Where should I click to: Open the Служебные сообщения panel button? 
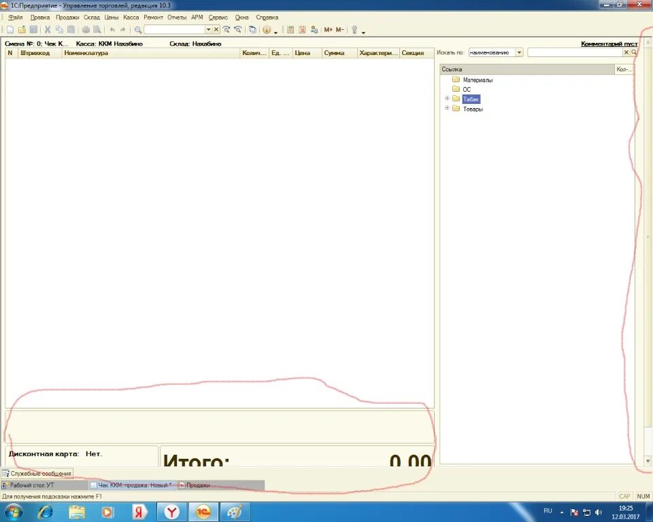pos(37,474)
